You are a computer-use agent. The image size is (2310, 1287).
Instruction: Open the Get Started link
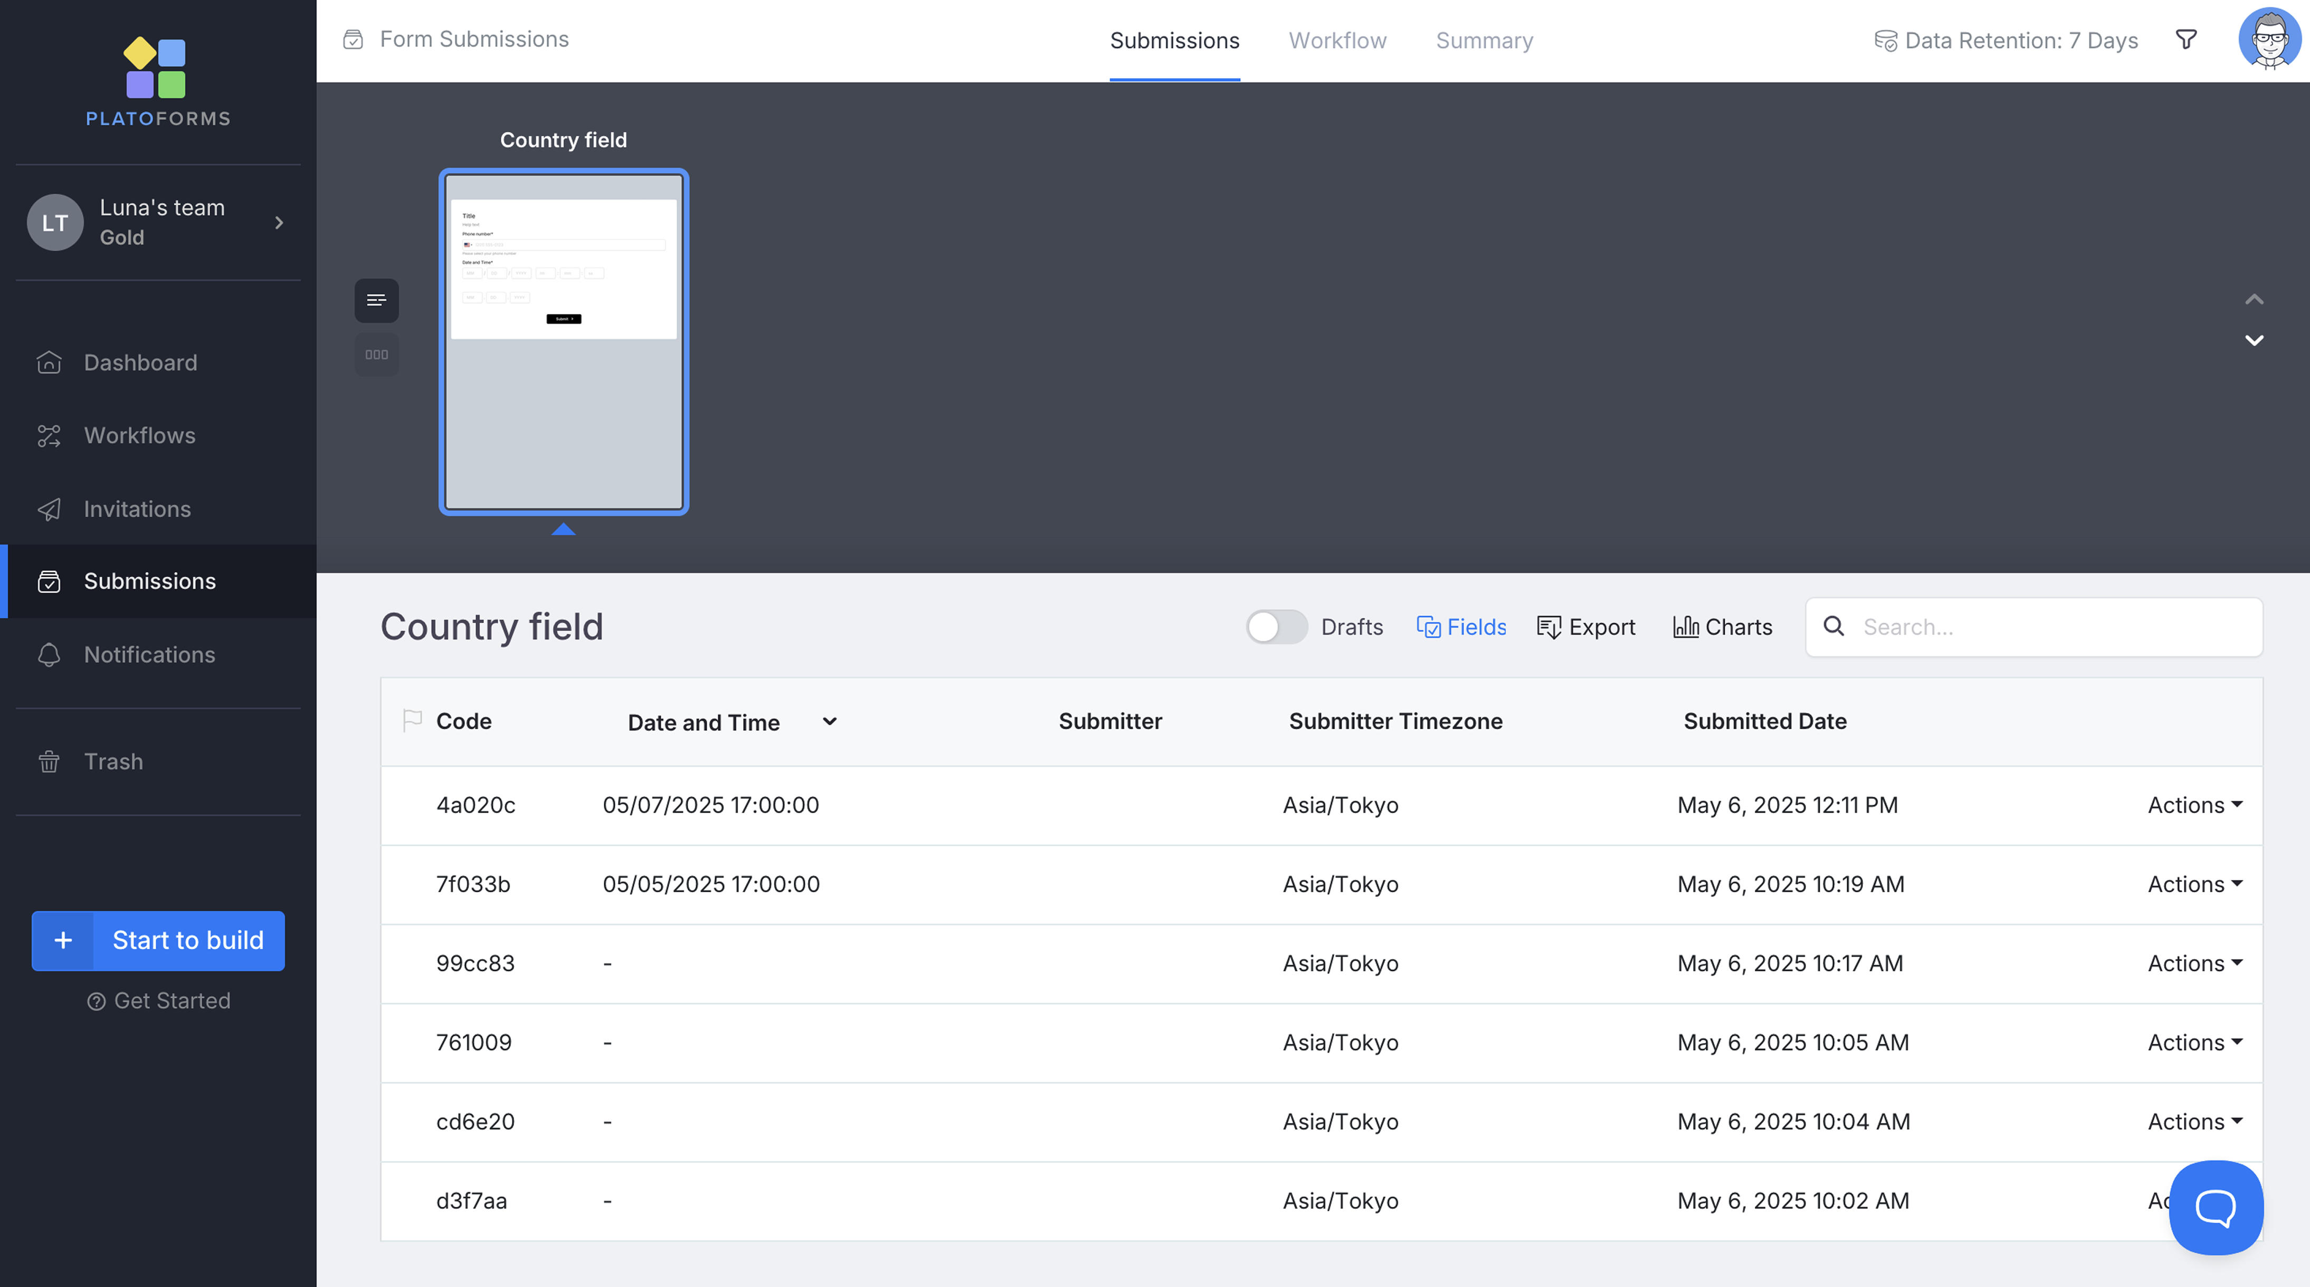point(159,1001)
